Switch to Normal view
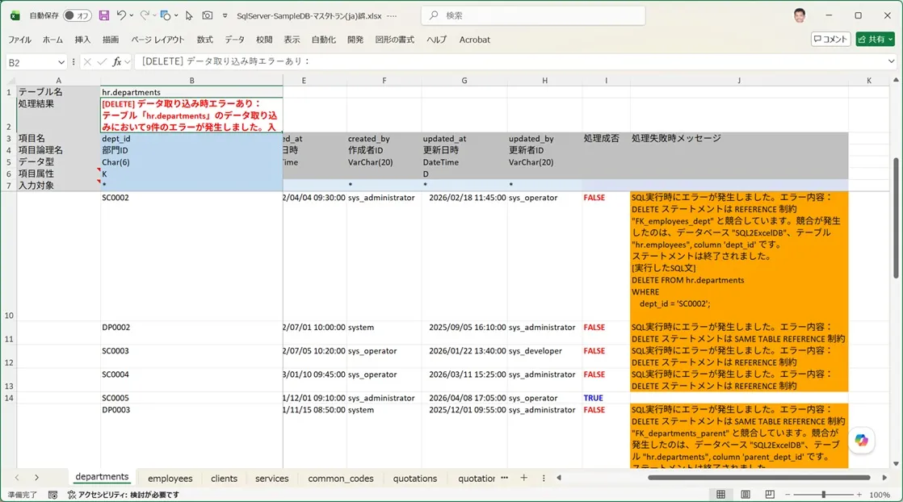The width and height of the screenshot is (903, 502). coord(720,495)
